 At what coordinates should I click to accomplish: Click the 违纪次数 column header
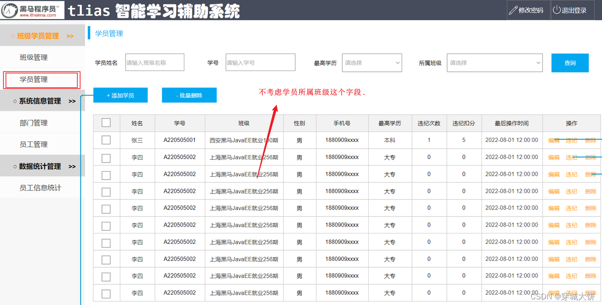click(x=429, y=123)
